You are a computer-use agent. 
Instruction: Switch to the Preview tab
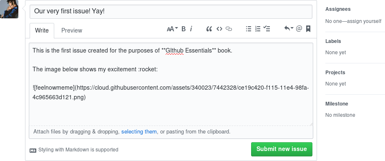pos(72,30)
